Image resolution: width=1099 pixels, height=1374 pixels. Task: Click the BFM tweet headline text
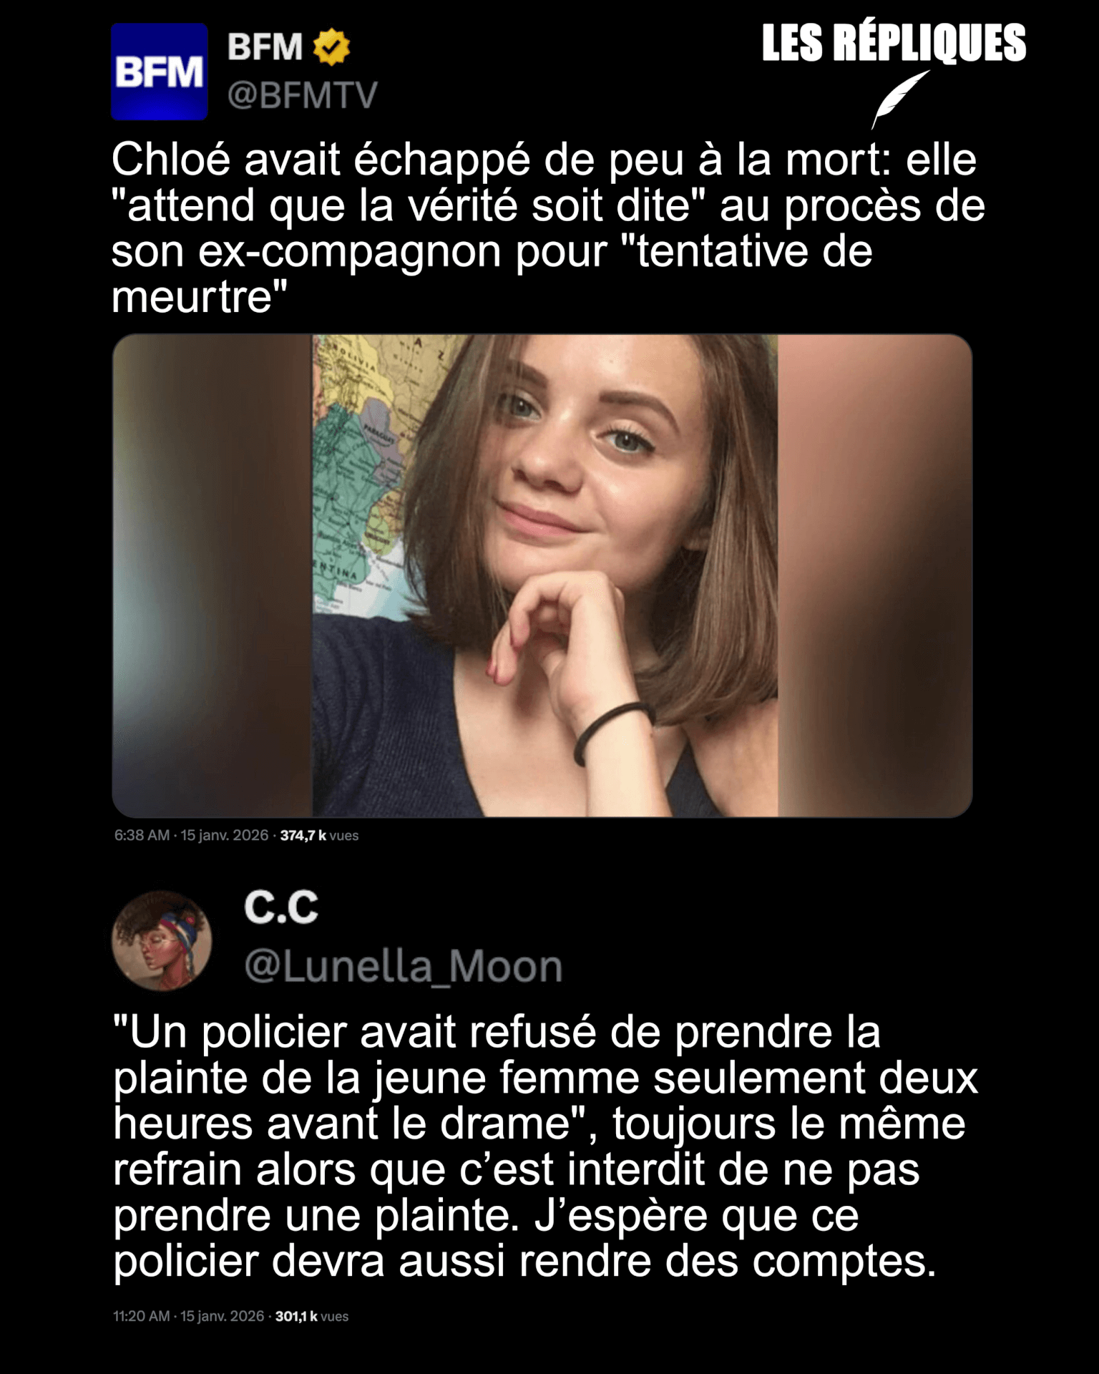548,228
